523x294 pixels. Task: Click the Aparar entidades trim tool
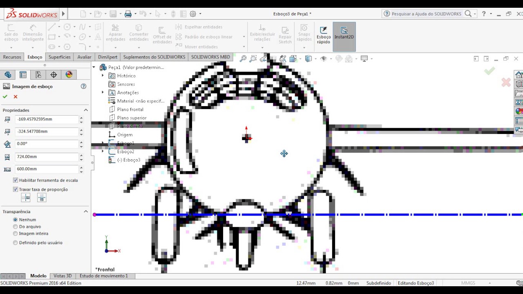point(115,33)
